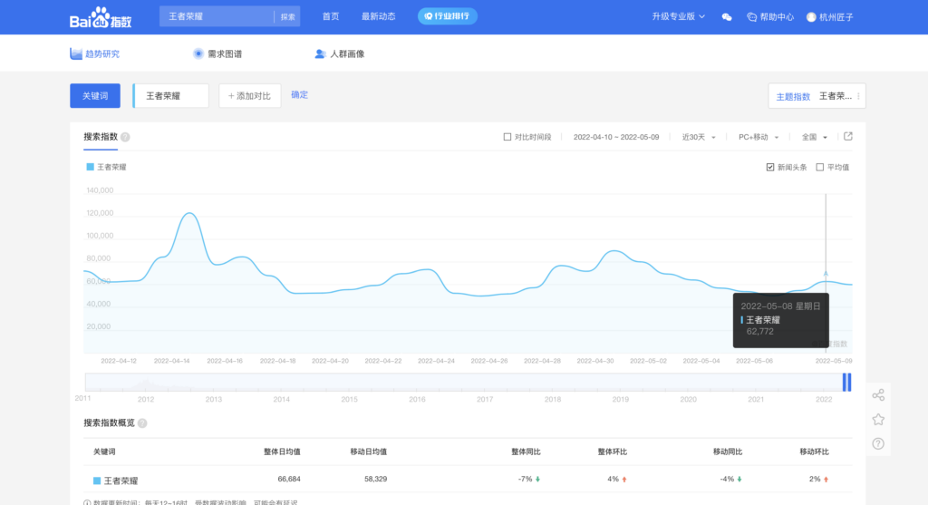Click the 移动日均值 value 58,329

point(376,479)
